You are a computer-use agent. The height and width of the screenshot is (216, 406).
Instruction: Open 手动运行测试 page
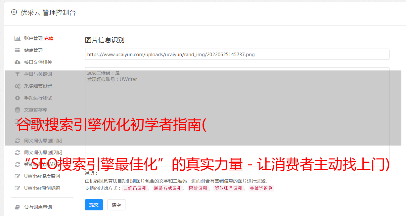click(38, 98)
